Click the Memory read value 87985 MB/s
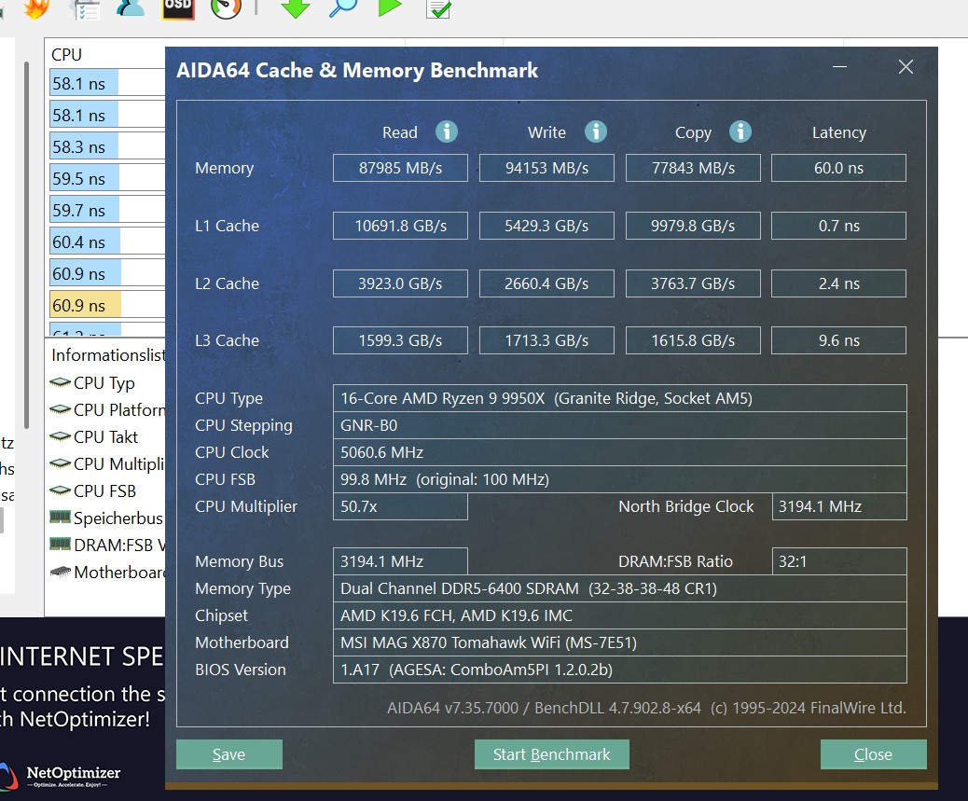 [400, 168]
